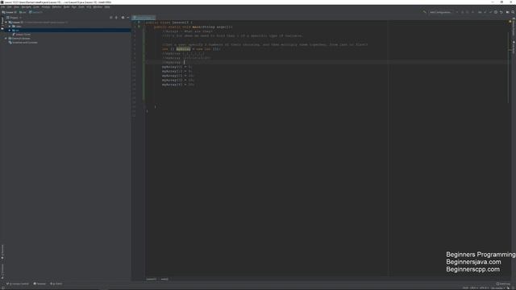Select Scratches and Consoles in project tree

click(x=23, y=43)
